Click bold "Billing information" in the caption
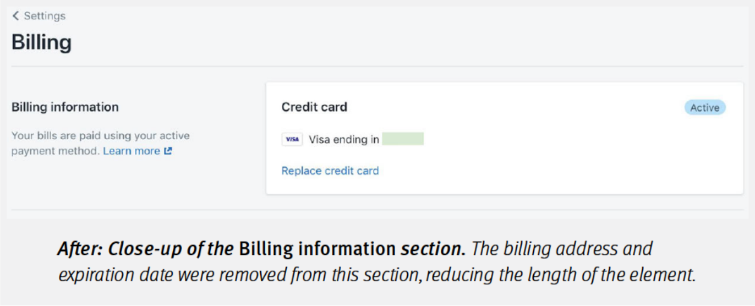755x306 pixels. (318, 249)
